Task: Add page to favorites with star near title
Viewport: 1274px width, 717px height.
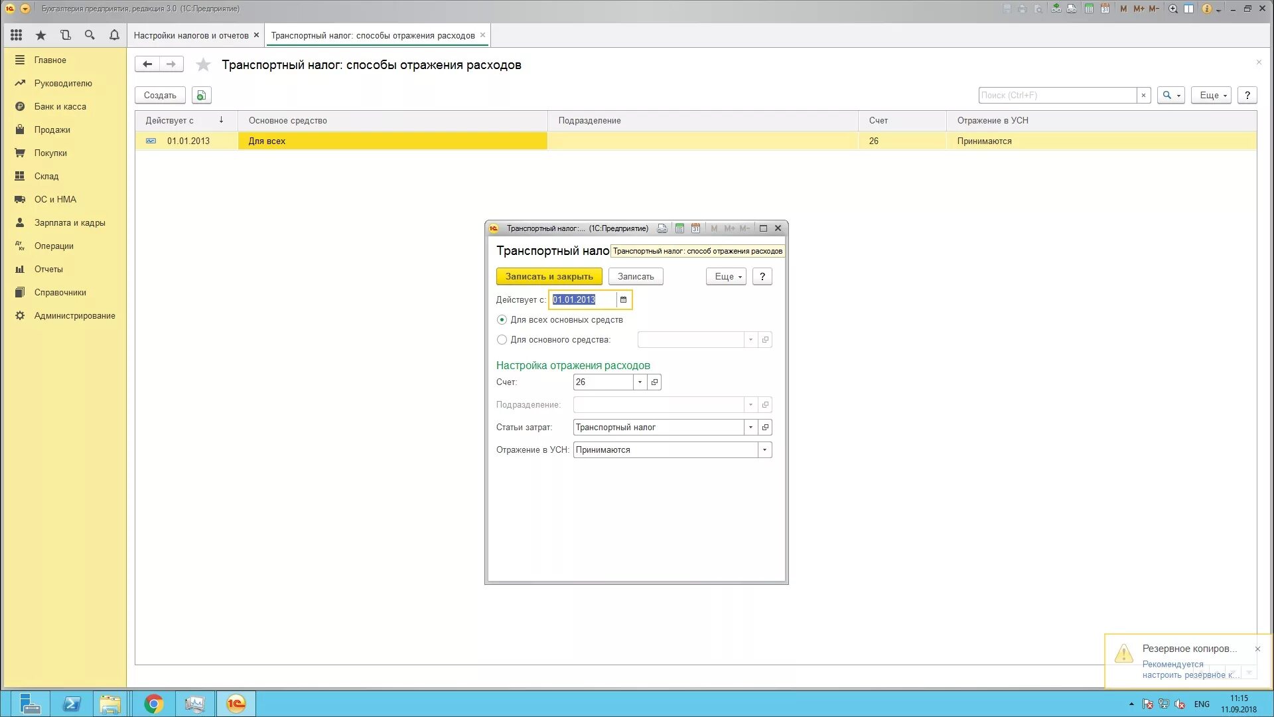Action: pos(203,65)
